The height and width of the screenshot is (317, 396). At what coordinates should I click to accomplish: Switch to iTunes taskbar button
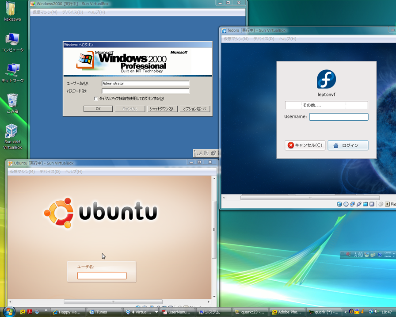tap(104, 312)
